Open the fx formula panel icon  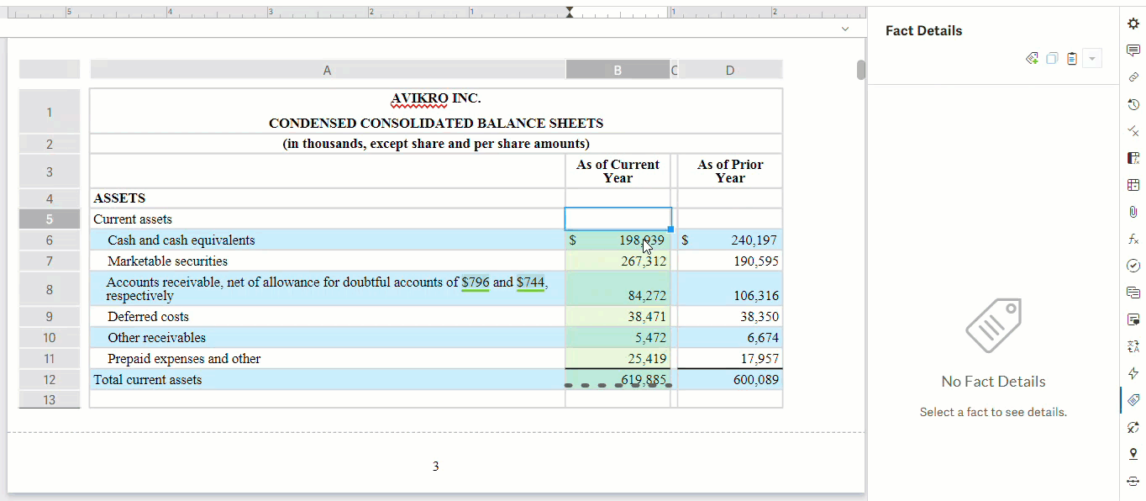click(x=1133, y=239)
